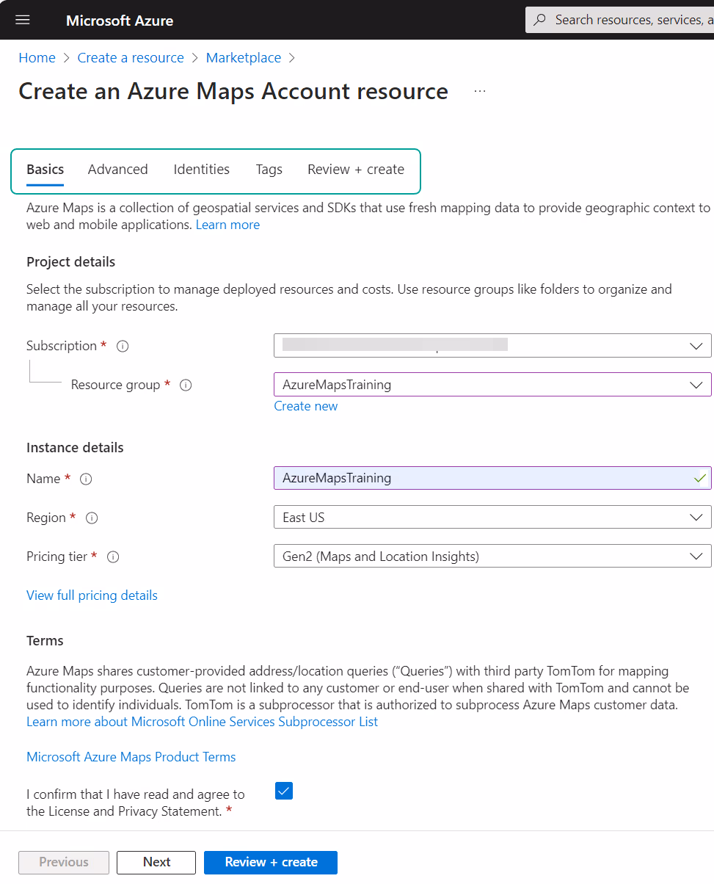Viewport: 714px width, 884px height.
Task: Click the Resource group info icon
Action: (186, 385)
